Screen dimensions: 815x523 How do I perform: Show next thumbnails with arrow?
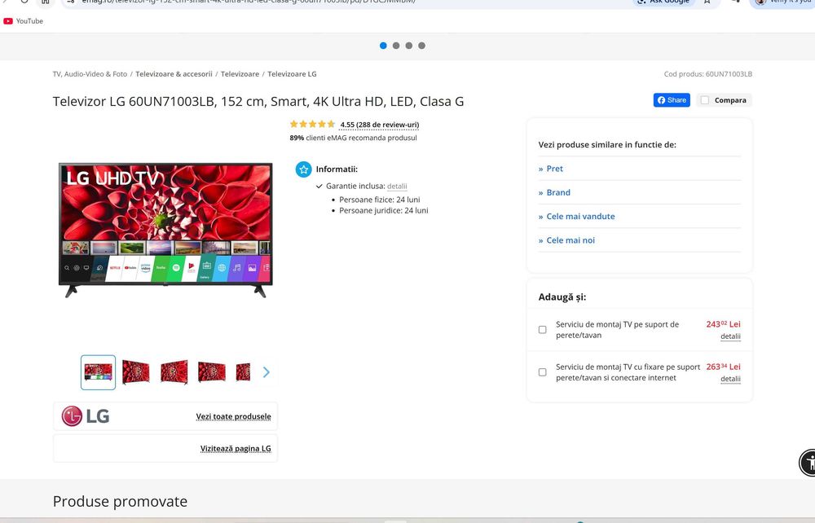(267, 372)
